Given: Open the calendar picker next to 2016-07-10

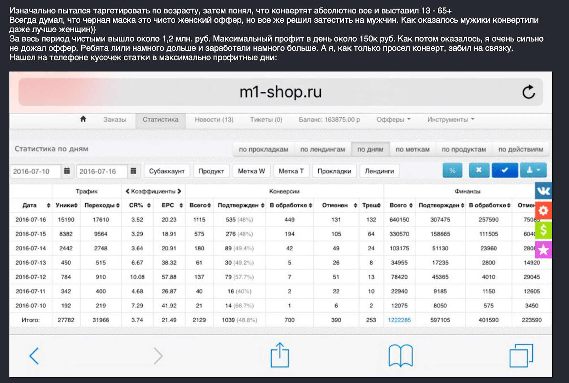Looking at the screenshot, I should [66, 171].
